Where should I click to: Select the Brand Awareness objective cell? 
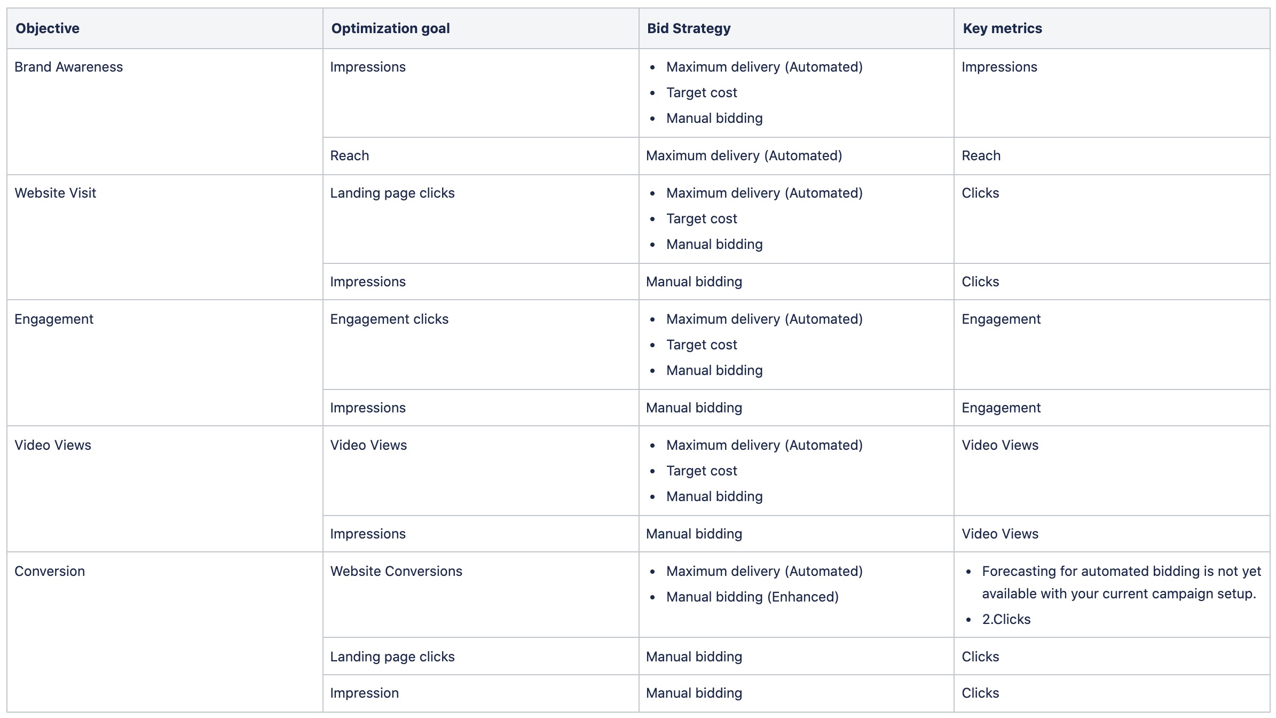coord(69,67)
